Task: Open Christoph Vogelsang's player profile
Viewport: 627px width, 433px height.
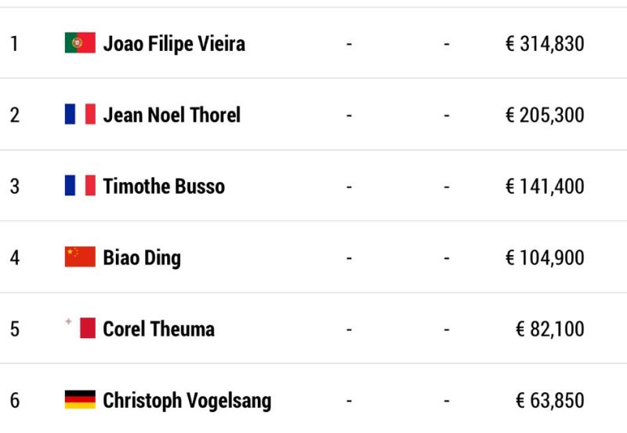Action: (187, 401)
